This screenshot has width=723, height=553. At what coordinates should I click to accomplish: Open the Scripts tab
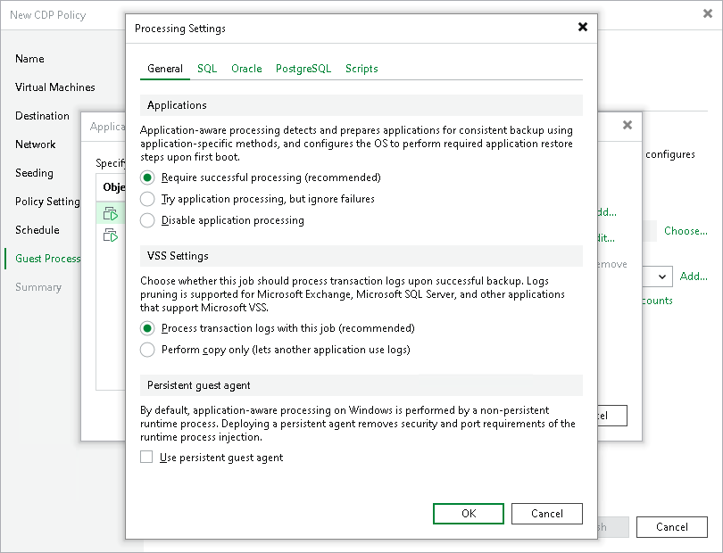pyautogui.click(x=361, y=68)
